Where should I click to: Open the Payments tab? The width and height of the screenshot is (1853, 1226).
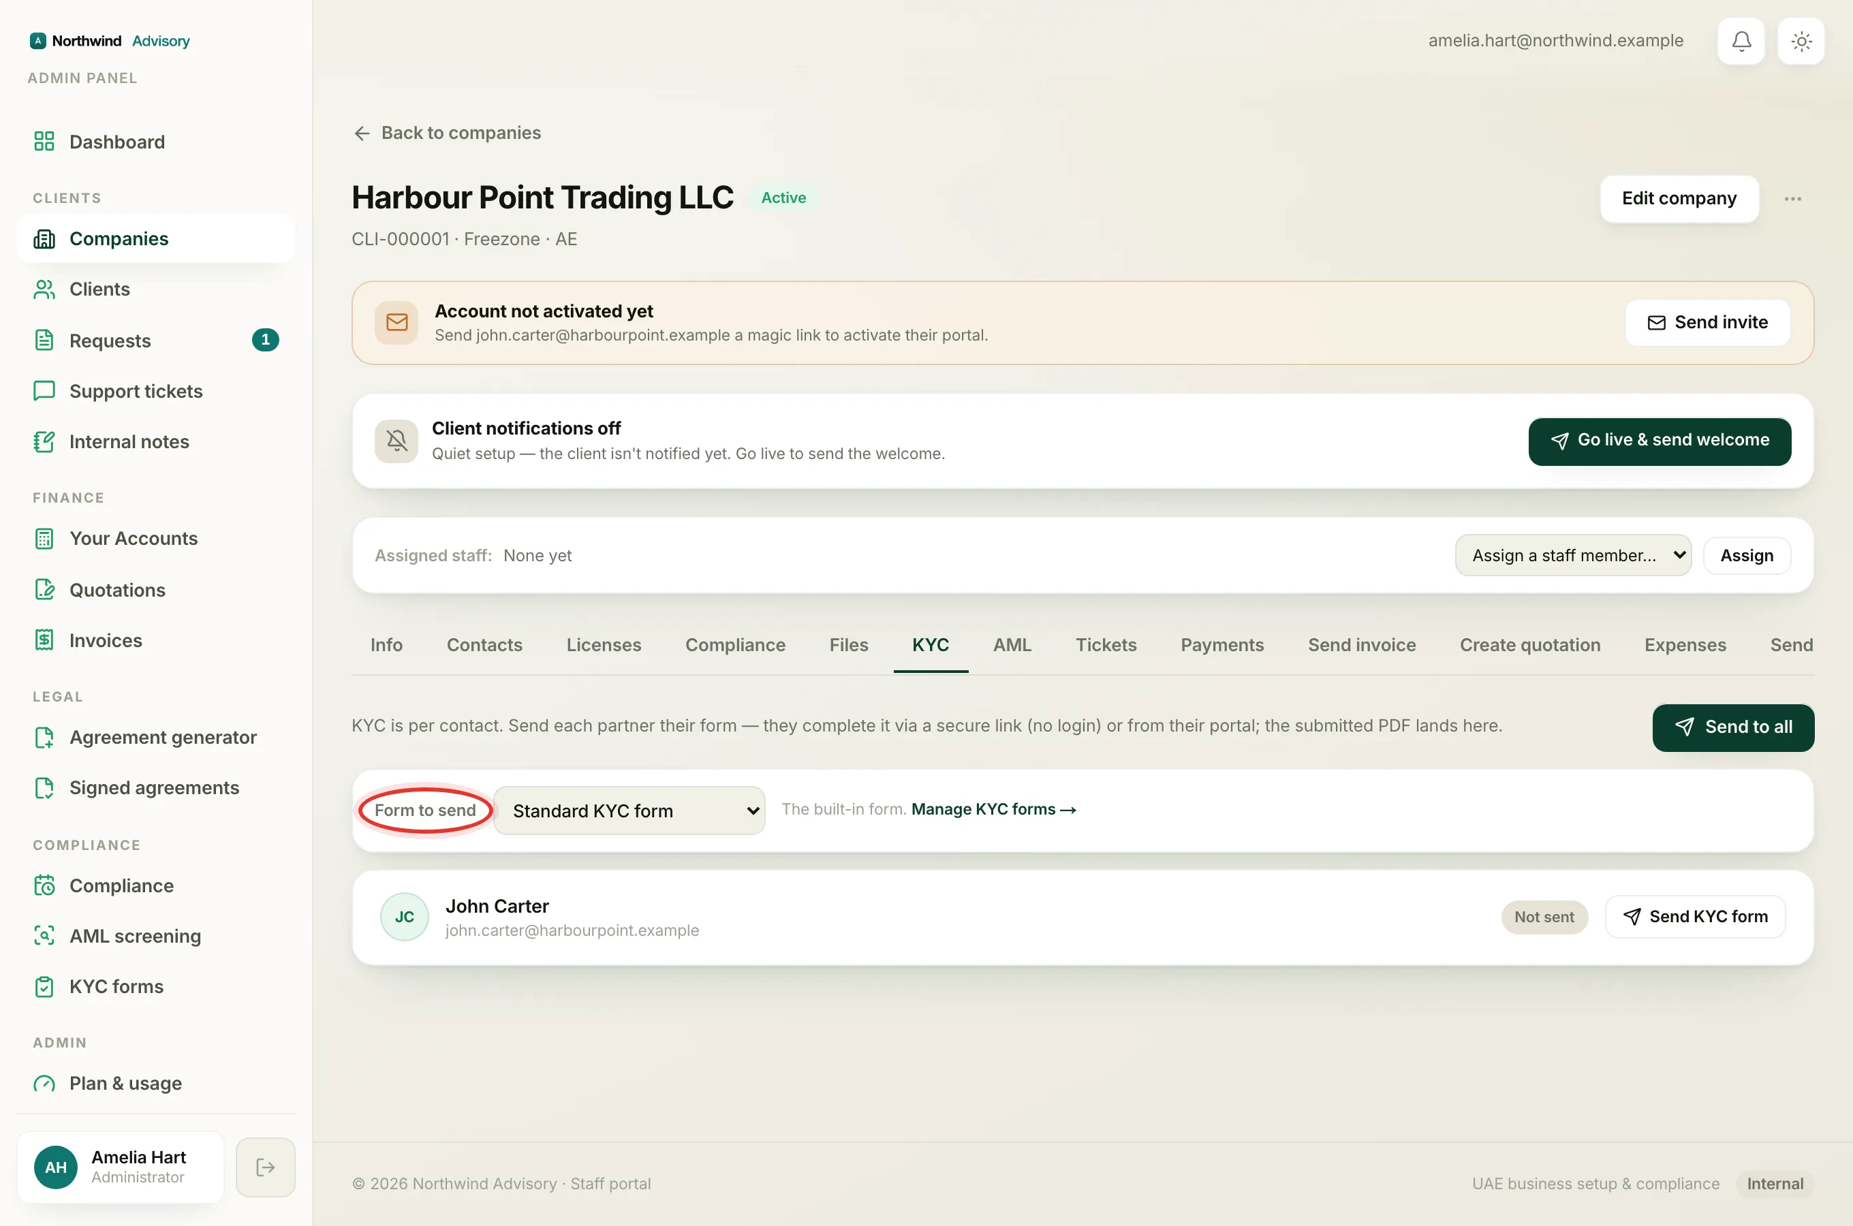pyautogui.click(x=1222, y=645)
